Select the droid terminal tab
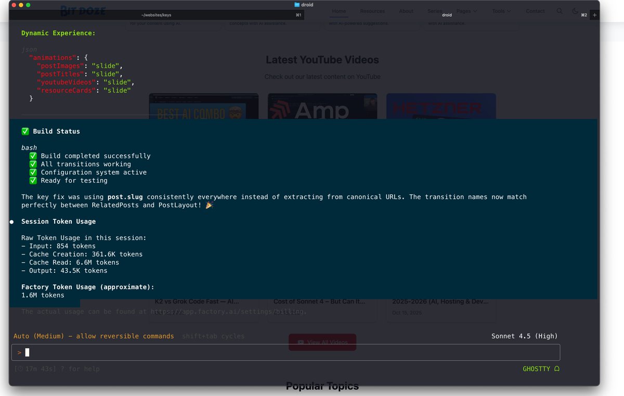624x396 pixels. pyautogui.click(x=447, y=15)
